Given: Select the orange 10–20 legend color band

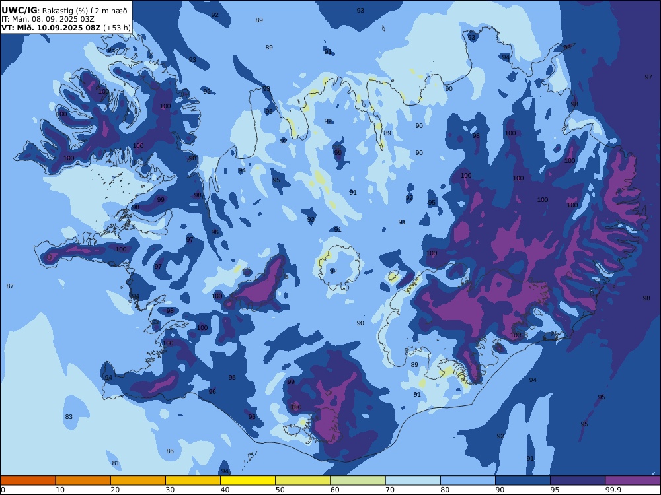Looking at the screenshot, I should click(x=83, y=480).
